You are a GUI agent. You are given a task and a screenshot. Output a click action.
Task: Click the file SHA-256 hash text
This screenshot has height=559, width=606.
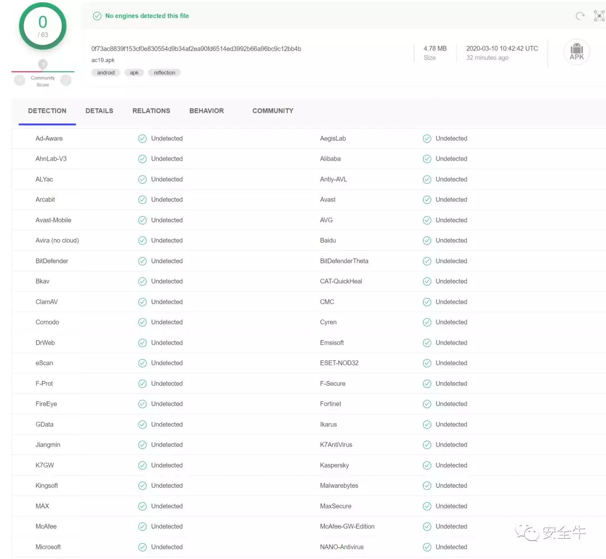196,49
